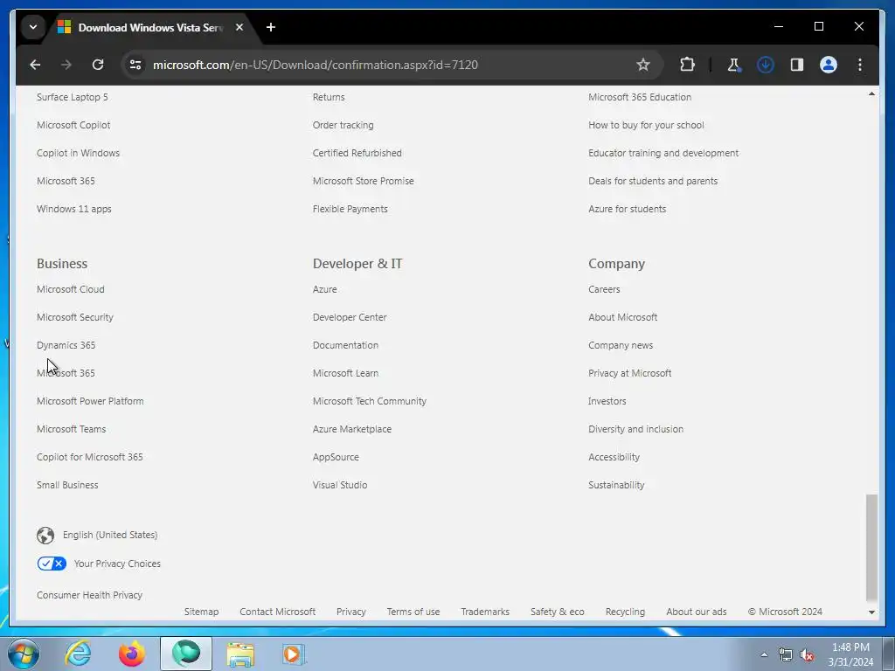This screenshot has width=895, height=671.
Task: Open the Extensions puzzle icon
Action: click(x=687, y=65)
